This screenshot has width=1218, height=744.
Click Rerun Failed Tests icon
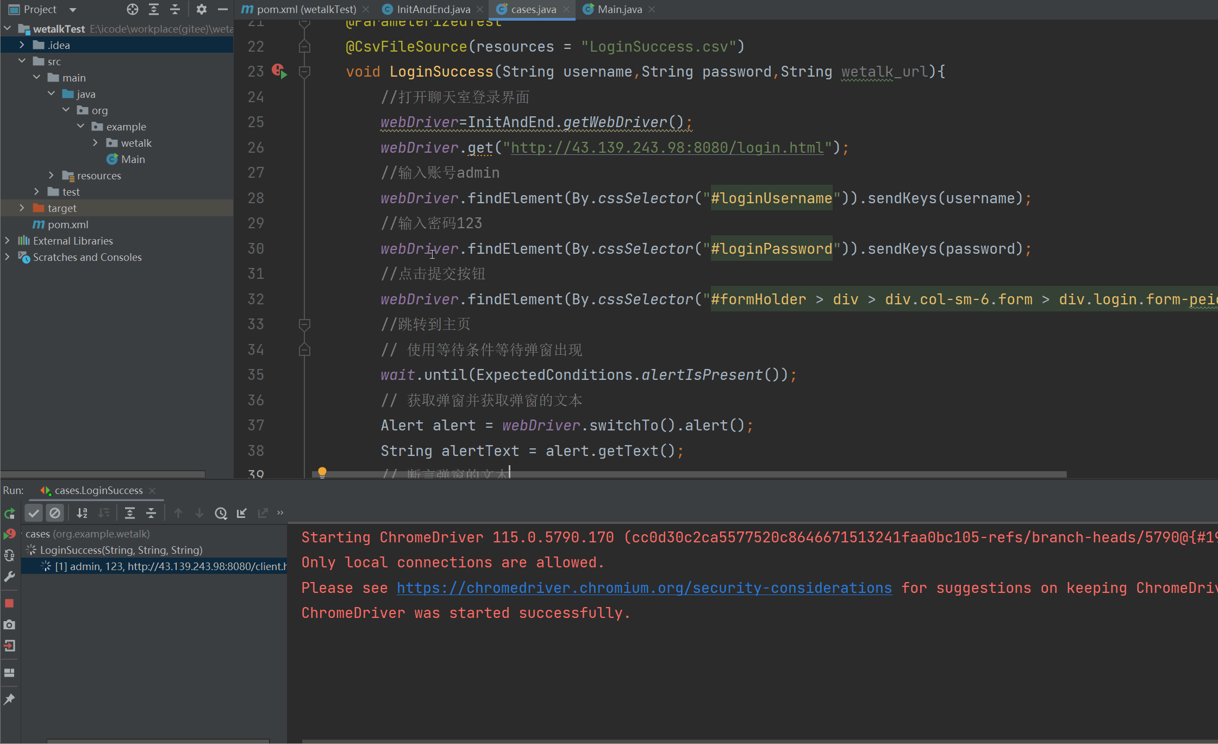tap(9, 534)
